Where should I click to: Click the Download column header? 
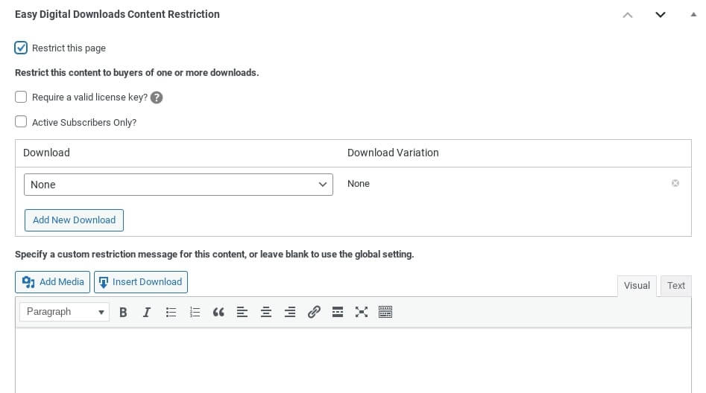pyautogui.click(x=46, y=153)
